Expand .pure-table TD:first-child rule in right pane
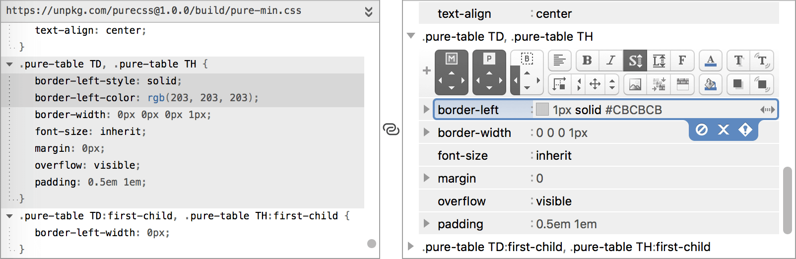 click(410, 246)
